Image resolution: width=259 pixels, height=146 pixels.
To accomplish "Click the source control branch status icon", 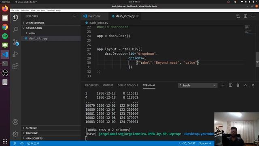I will [15, 143].
